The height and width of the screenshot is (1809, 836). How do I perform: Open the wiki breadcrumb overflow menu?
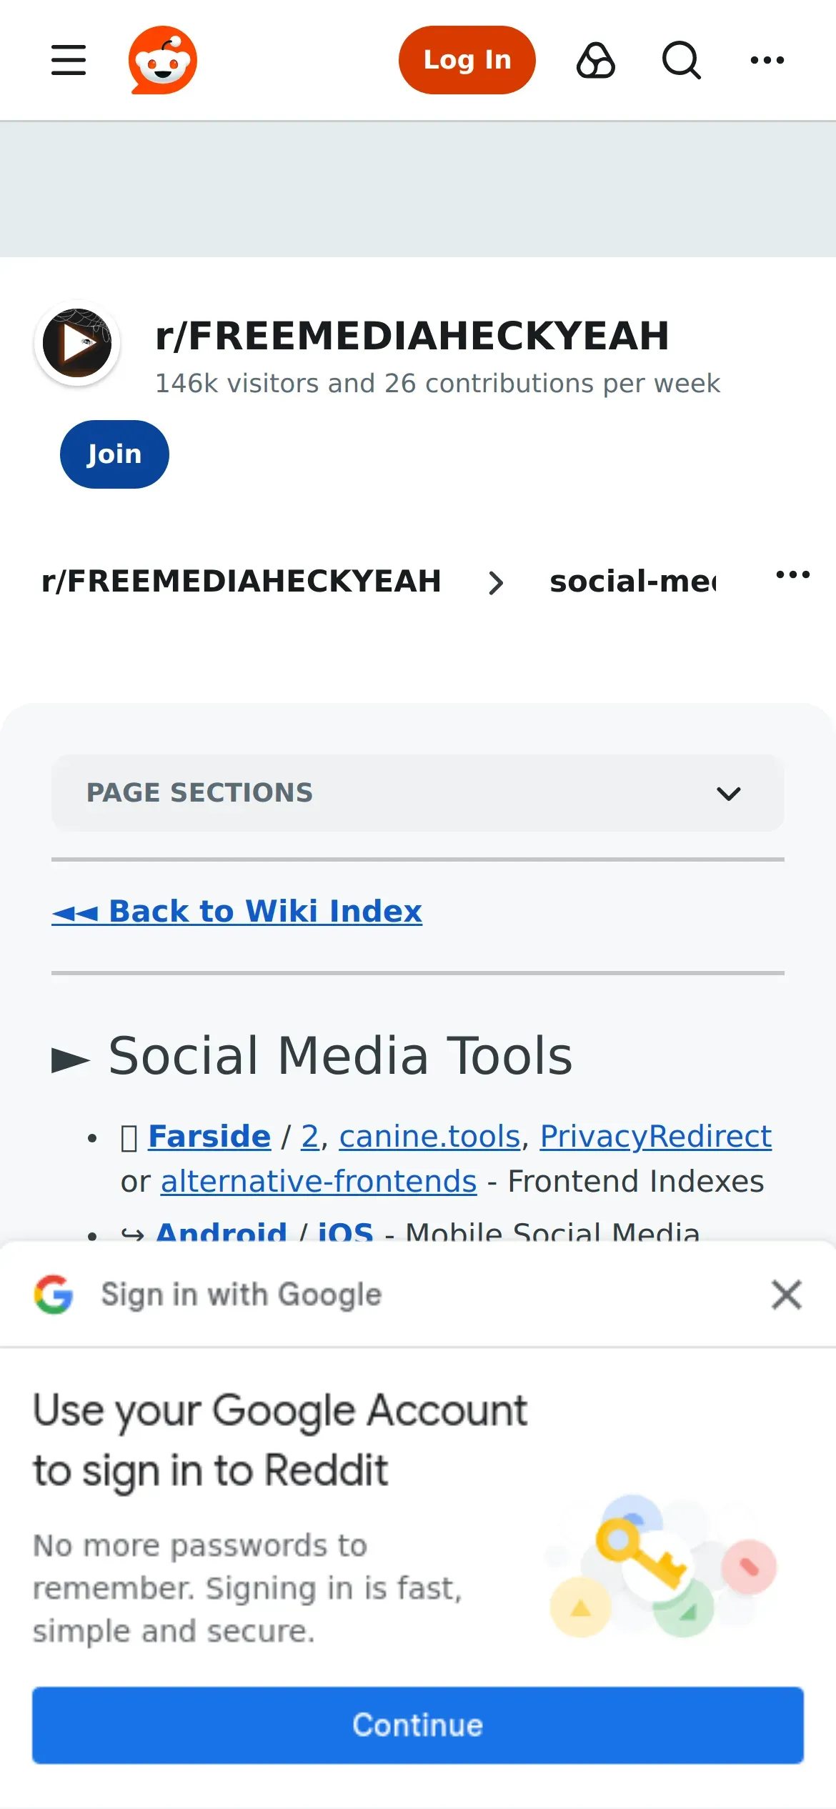pos(792,574)
